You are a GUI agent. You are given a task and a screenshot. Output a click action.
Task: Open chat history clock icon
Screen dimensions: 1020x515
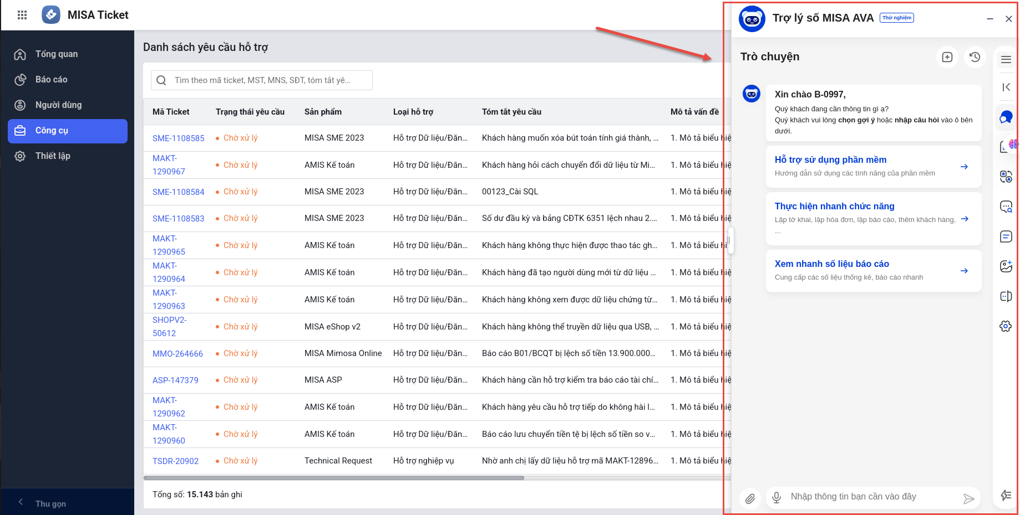point(975,57)
